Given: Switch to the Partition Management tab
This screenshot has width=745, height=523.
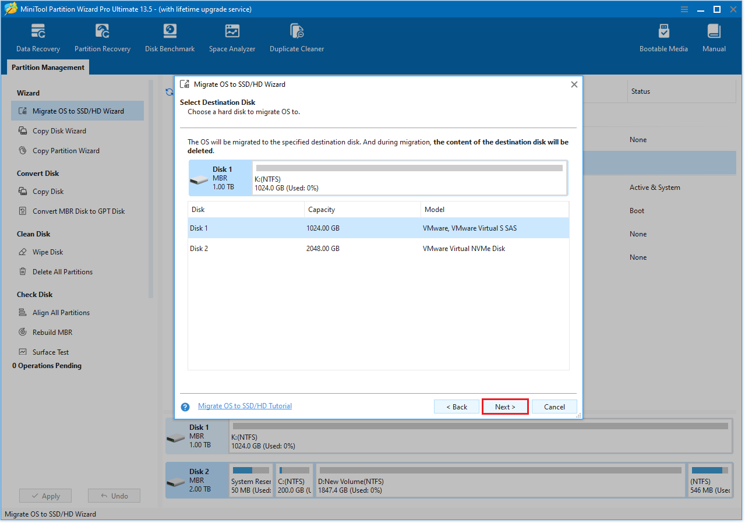Looking at the screenshot, I should click(x=47, y=67).
